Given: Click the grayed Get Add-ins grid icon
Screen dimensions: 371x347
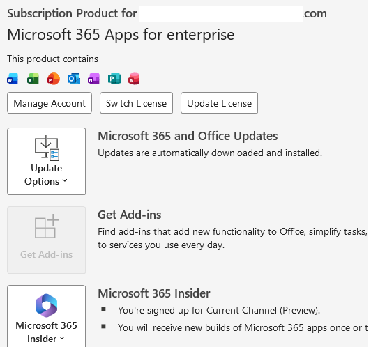Looking at the screenshot, I should (x=47, y=226).
